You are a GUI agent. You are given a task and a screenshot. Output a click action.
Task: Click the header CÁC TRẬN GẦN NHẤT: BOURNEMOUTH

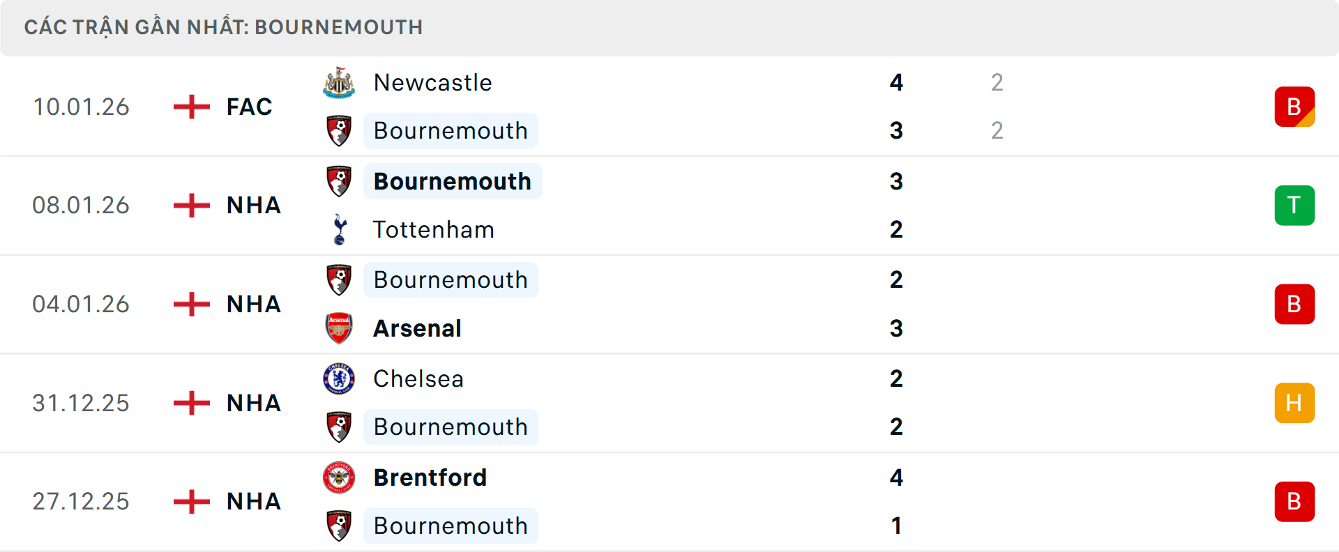[x=224, y=27]
